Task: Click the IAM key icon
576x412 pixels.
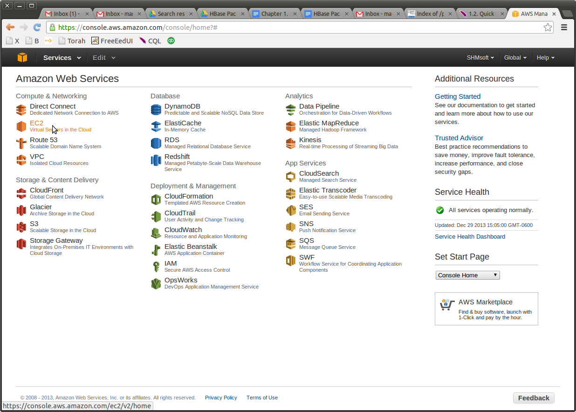Action: point(156,267)
